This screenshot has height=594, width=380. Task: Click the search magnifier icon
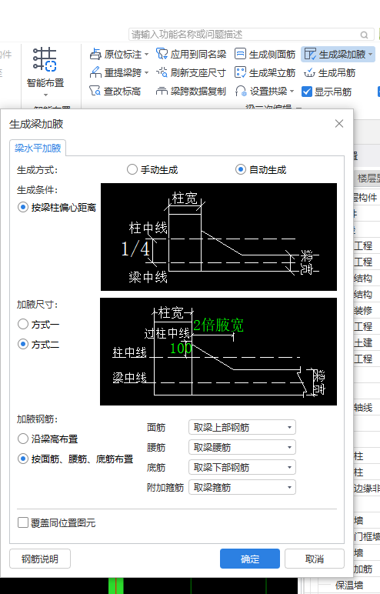click(x=364, y=35)
